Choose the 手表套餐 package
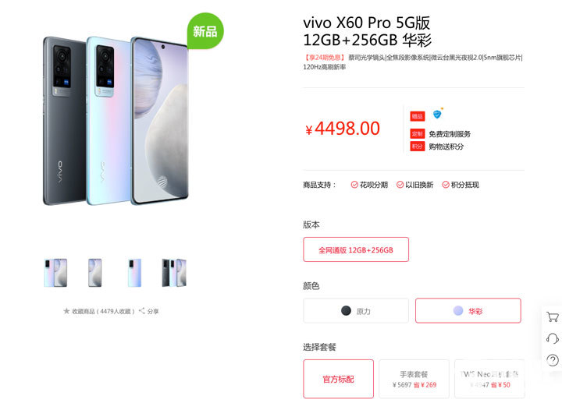Screen dimensions: 562x403 pyautogui.click(x=414, y=379)
